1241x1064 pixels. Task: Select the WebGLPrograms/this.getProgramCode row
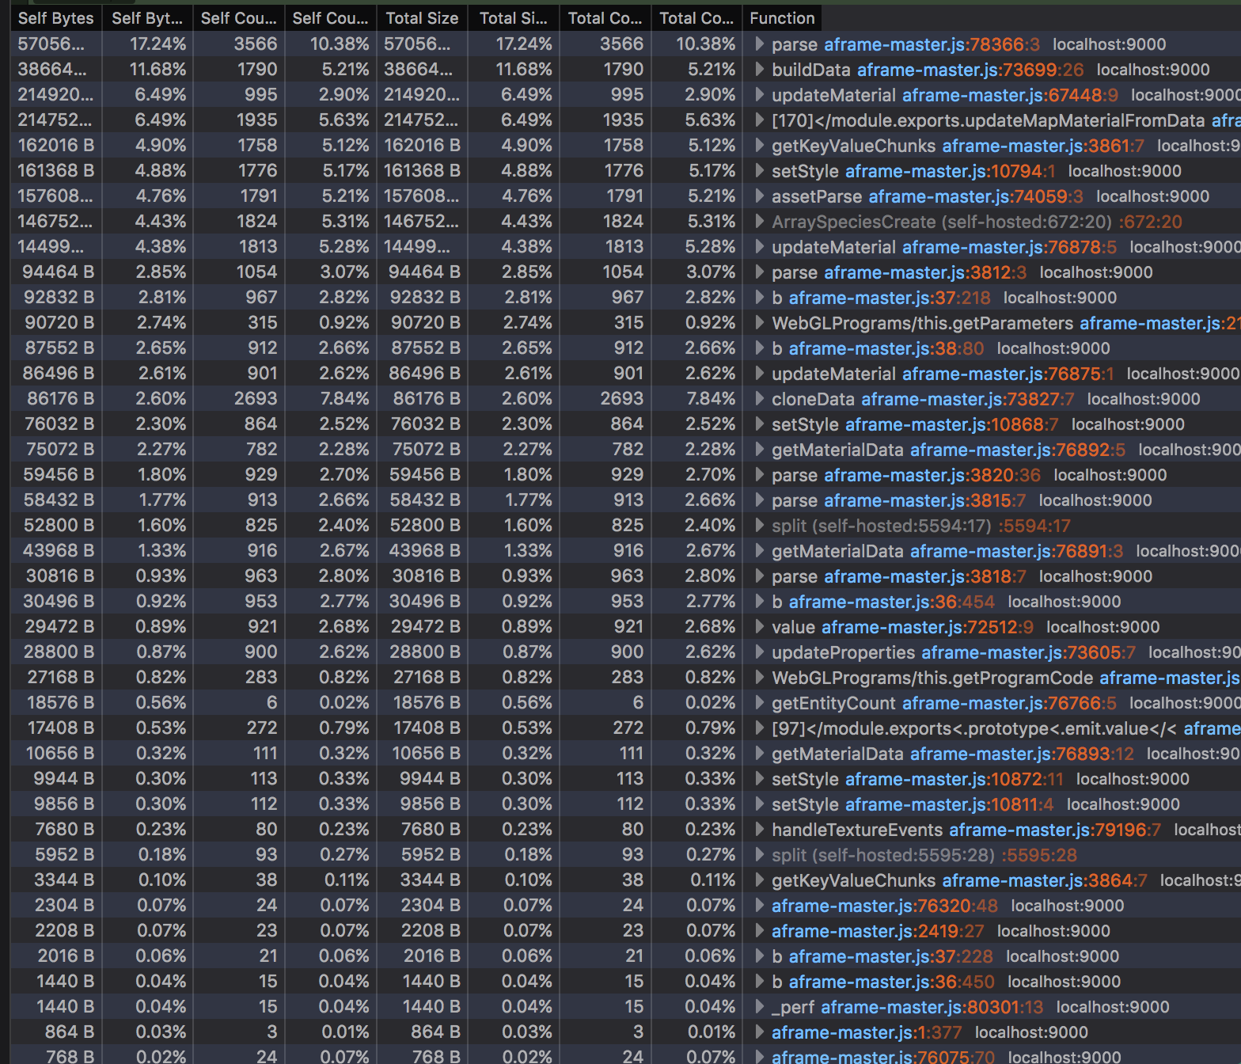pos(933,678)
